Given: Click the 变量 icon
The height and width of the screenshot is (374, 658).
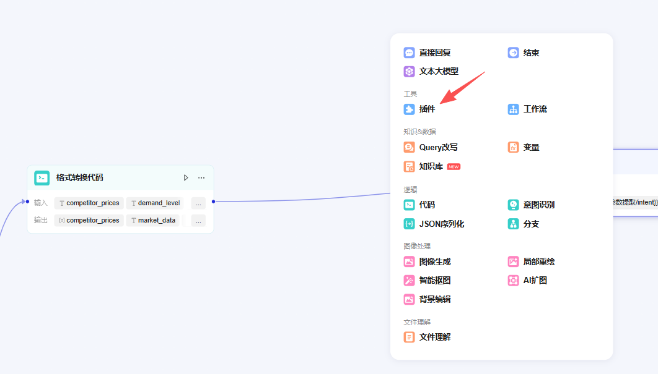Looking at the screenshot, I should (x=513, y=147).
